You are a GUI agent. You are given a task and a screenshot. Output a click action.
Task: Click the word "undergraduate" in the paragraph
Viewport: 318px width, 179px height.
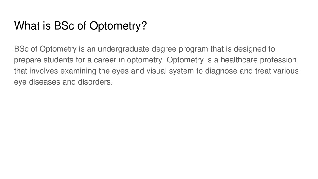pyautogui.click(x=124, y=49)
